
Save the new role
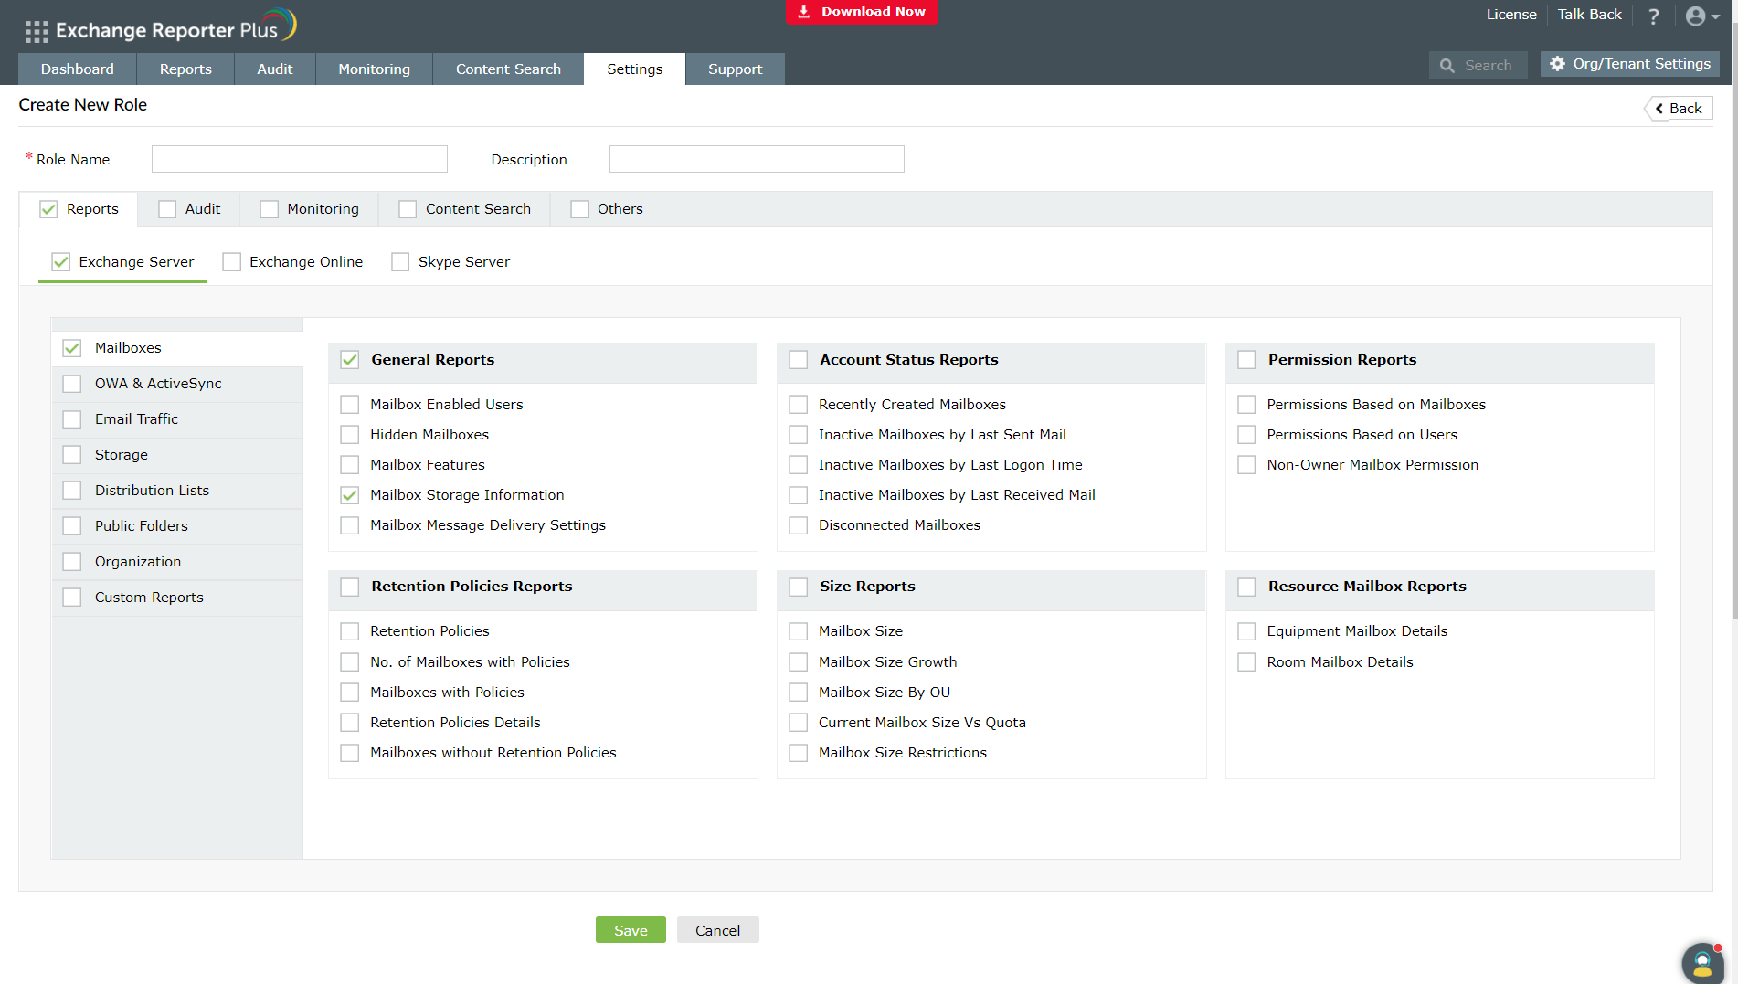pyautogui.click(x=631, y=929)
